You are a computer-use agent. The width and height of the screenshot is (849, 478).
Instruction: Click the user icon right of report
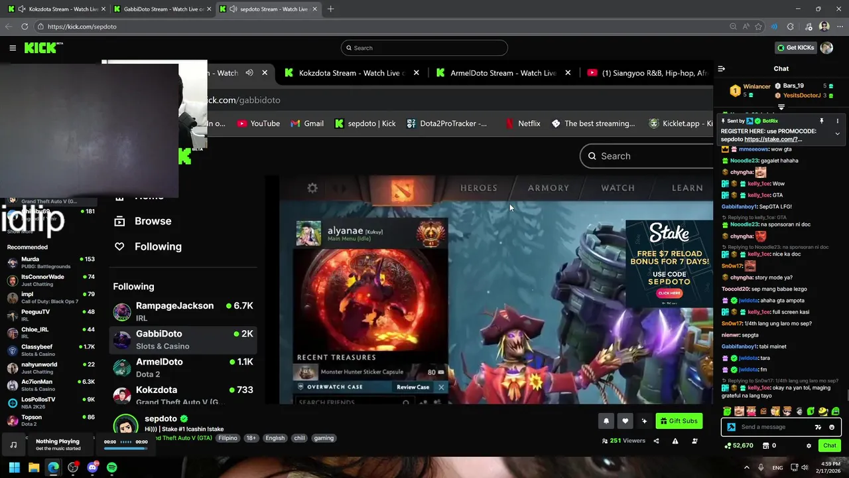click(694, 441)
